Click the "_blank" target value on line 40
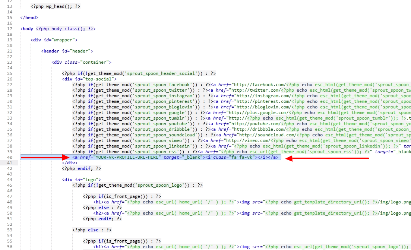411x250 pixels. [193, 157]
